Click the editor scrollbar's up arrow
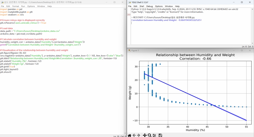The height and width of the screenshot is (137, 254). [x=125, y=9]
